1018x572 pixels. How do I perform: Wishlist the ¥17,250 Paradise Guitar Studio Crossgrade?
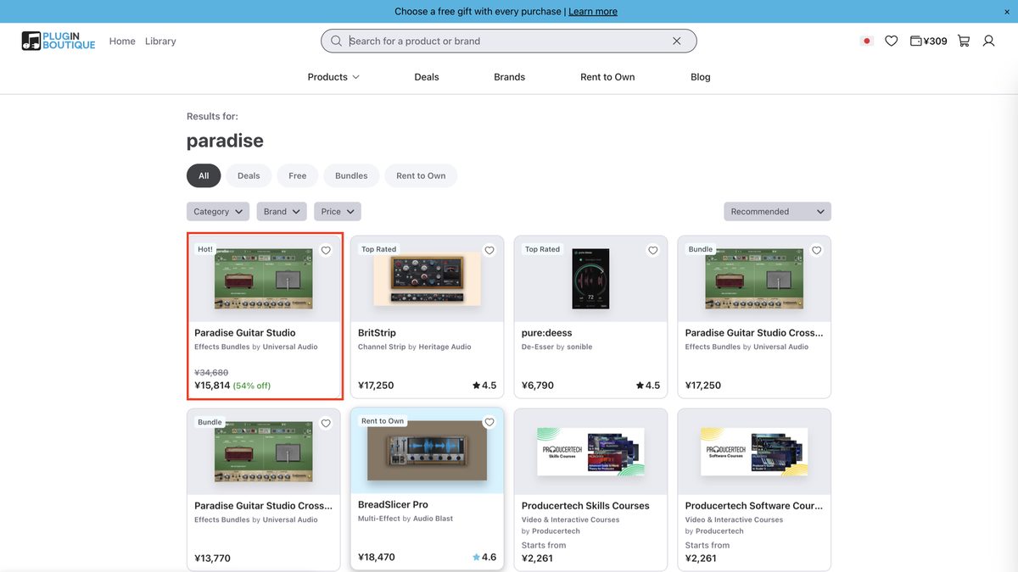coord(817,251)
